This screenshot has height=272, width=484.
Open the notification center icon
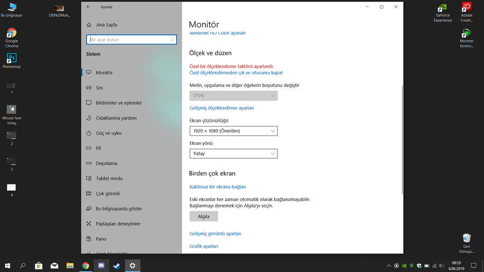point(473,266)
